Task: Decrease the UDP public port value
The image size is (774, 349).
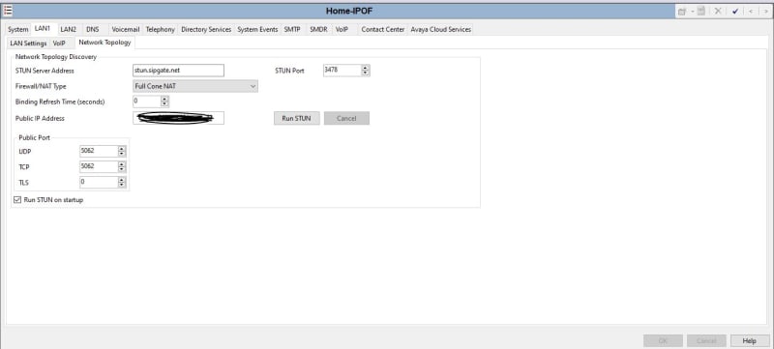Action: (x=122, y=155)
